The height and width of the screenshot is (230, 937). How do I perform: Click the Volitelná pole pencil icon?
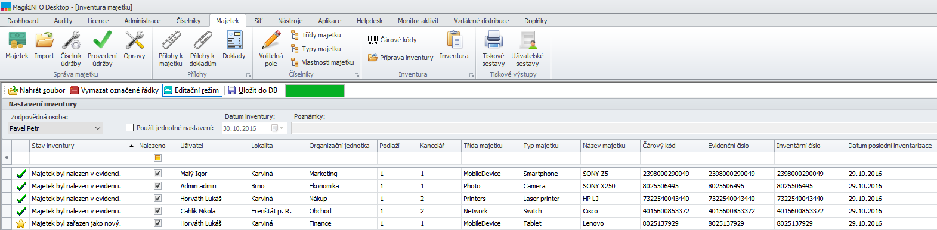pyautogui.click(x=271, y=40)
